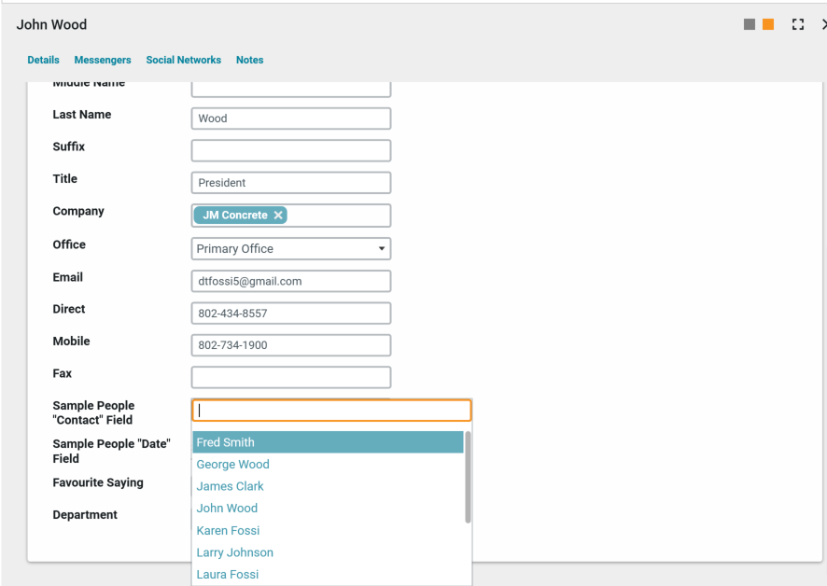Remove JM Concrete company tag

278,216
